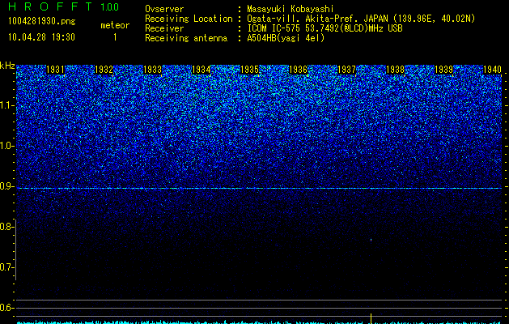Click the 1937 time marker label

click(x=347, y=70)
